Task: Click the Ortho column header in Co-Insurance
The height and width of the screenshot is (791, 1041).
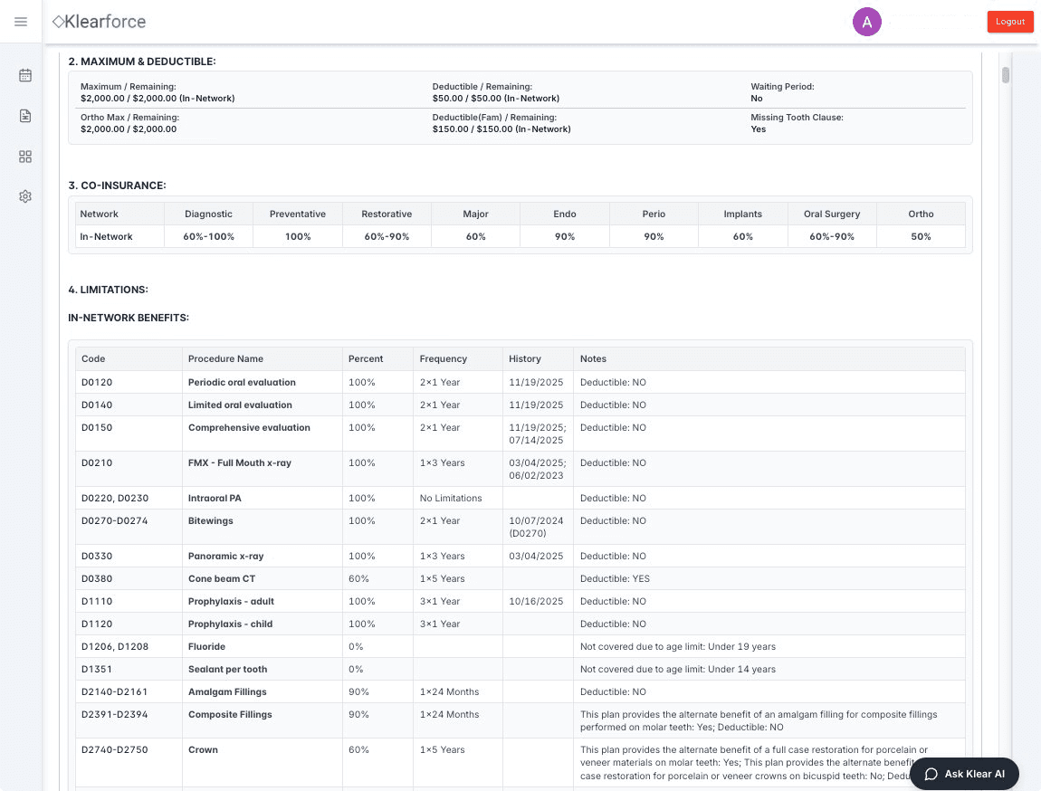Action: tap(921, 214)
